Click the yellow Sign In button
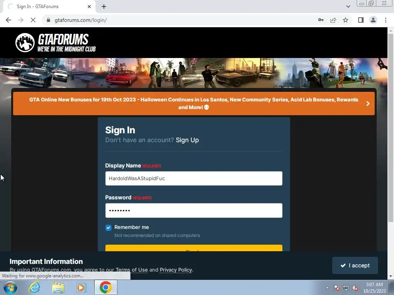 (194, 248)
